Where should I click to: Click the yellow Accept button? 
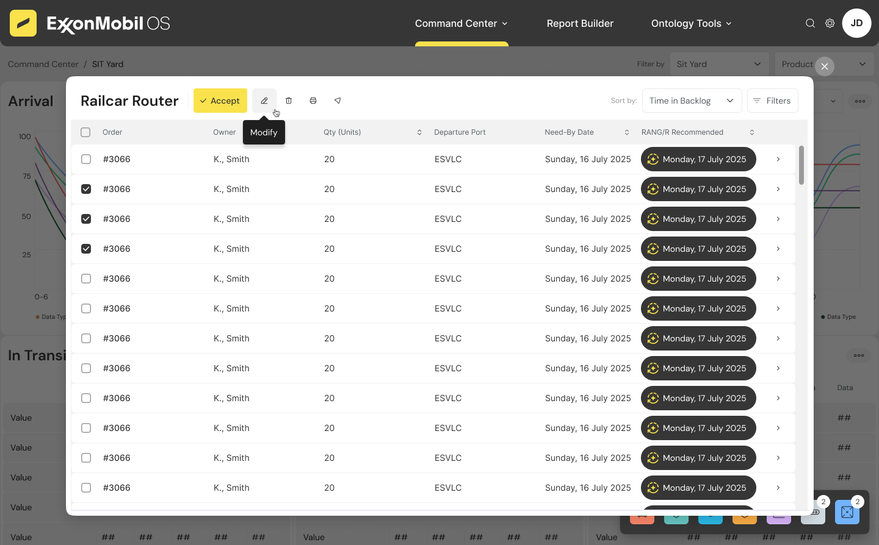[x=220, y=101]
